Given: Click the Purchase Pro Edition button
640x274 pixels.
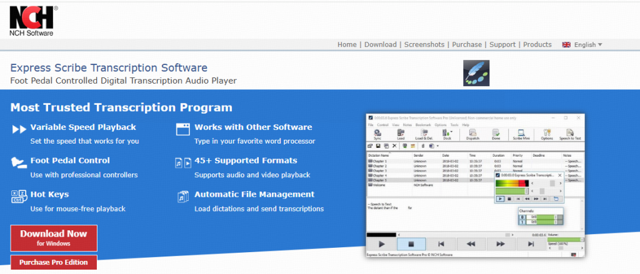Looking at the screenshot, I should (x=54, y=262).
